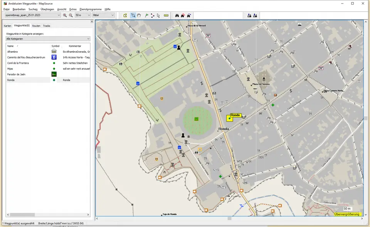
Task: Select Conil de la Frontera waypoint
Action: pos(48,63)
